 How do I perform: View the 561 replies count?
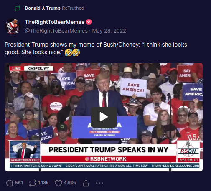tap(19, 183)
